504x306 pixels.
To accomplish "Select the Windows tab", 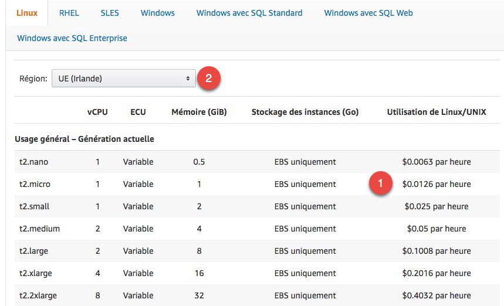I will click(x=157, y=13).
